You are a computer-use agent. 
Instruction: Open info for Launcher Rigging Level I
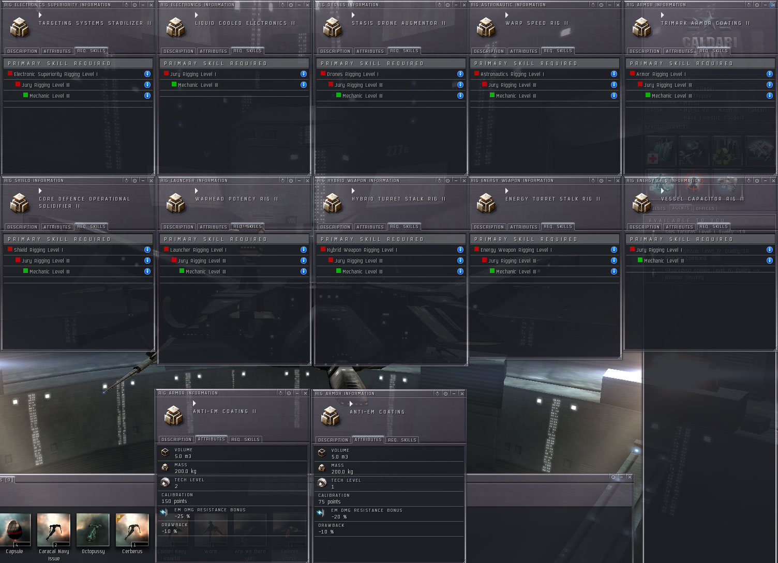(x=304, y=250)
